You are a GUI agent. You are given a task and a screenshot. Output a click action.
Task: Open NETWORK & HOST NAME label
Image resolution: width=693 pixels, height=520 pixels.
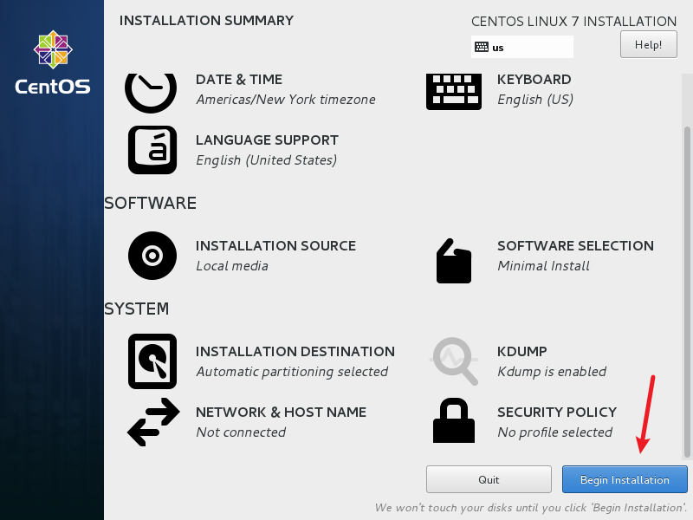click(x=281, y=413)
